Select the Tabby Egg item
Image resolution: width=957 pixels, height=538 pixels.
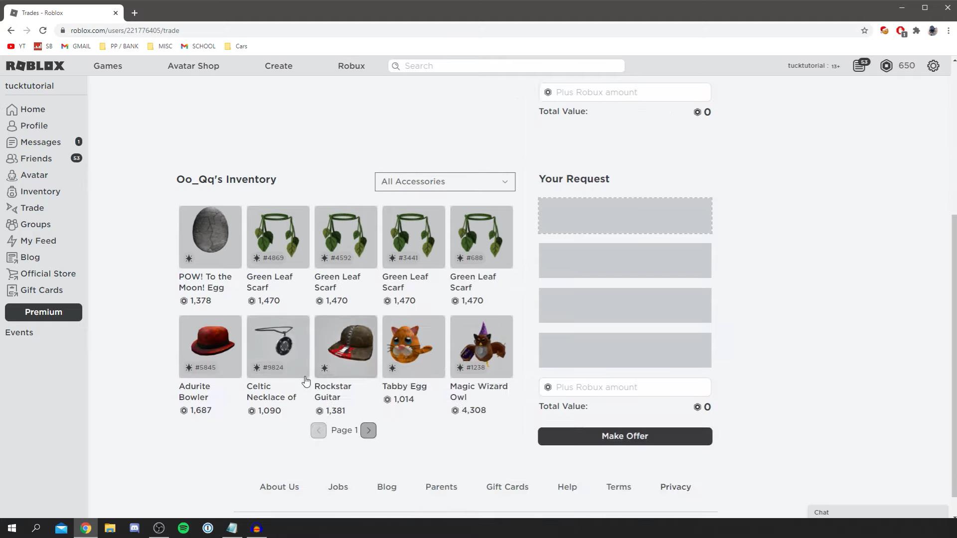pyautogui.click(x=414, y=347)
